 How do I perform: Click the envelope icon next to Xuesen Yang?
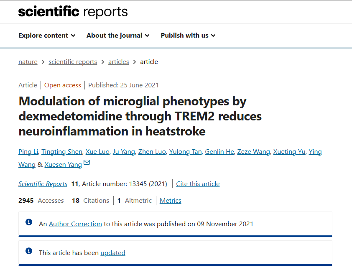click(87, 162)
